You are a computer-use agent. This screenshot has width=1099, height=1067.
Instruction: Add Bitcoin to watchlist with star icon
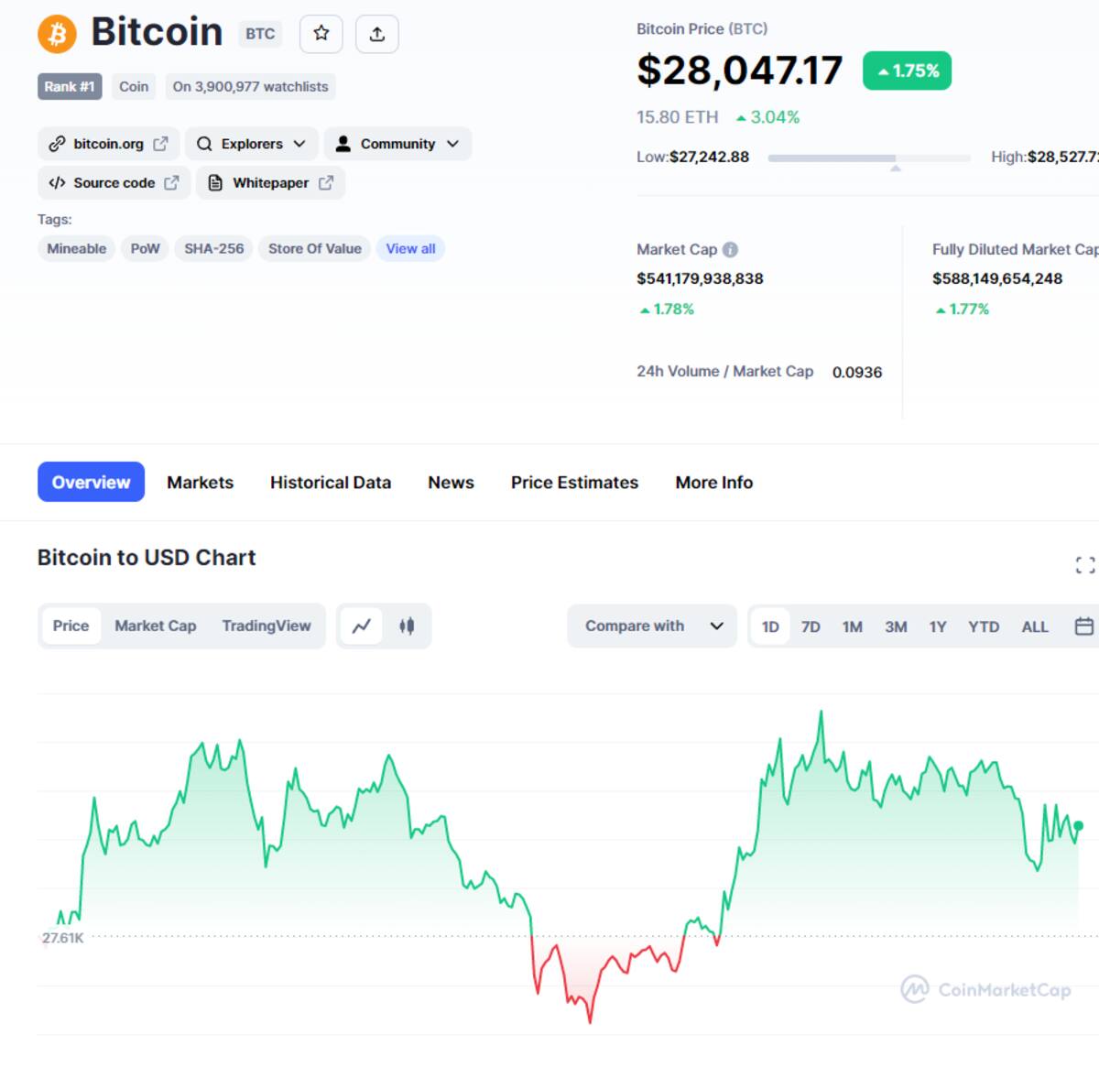coord(321,34)
